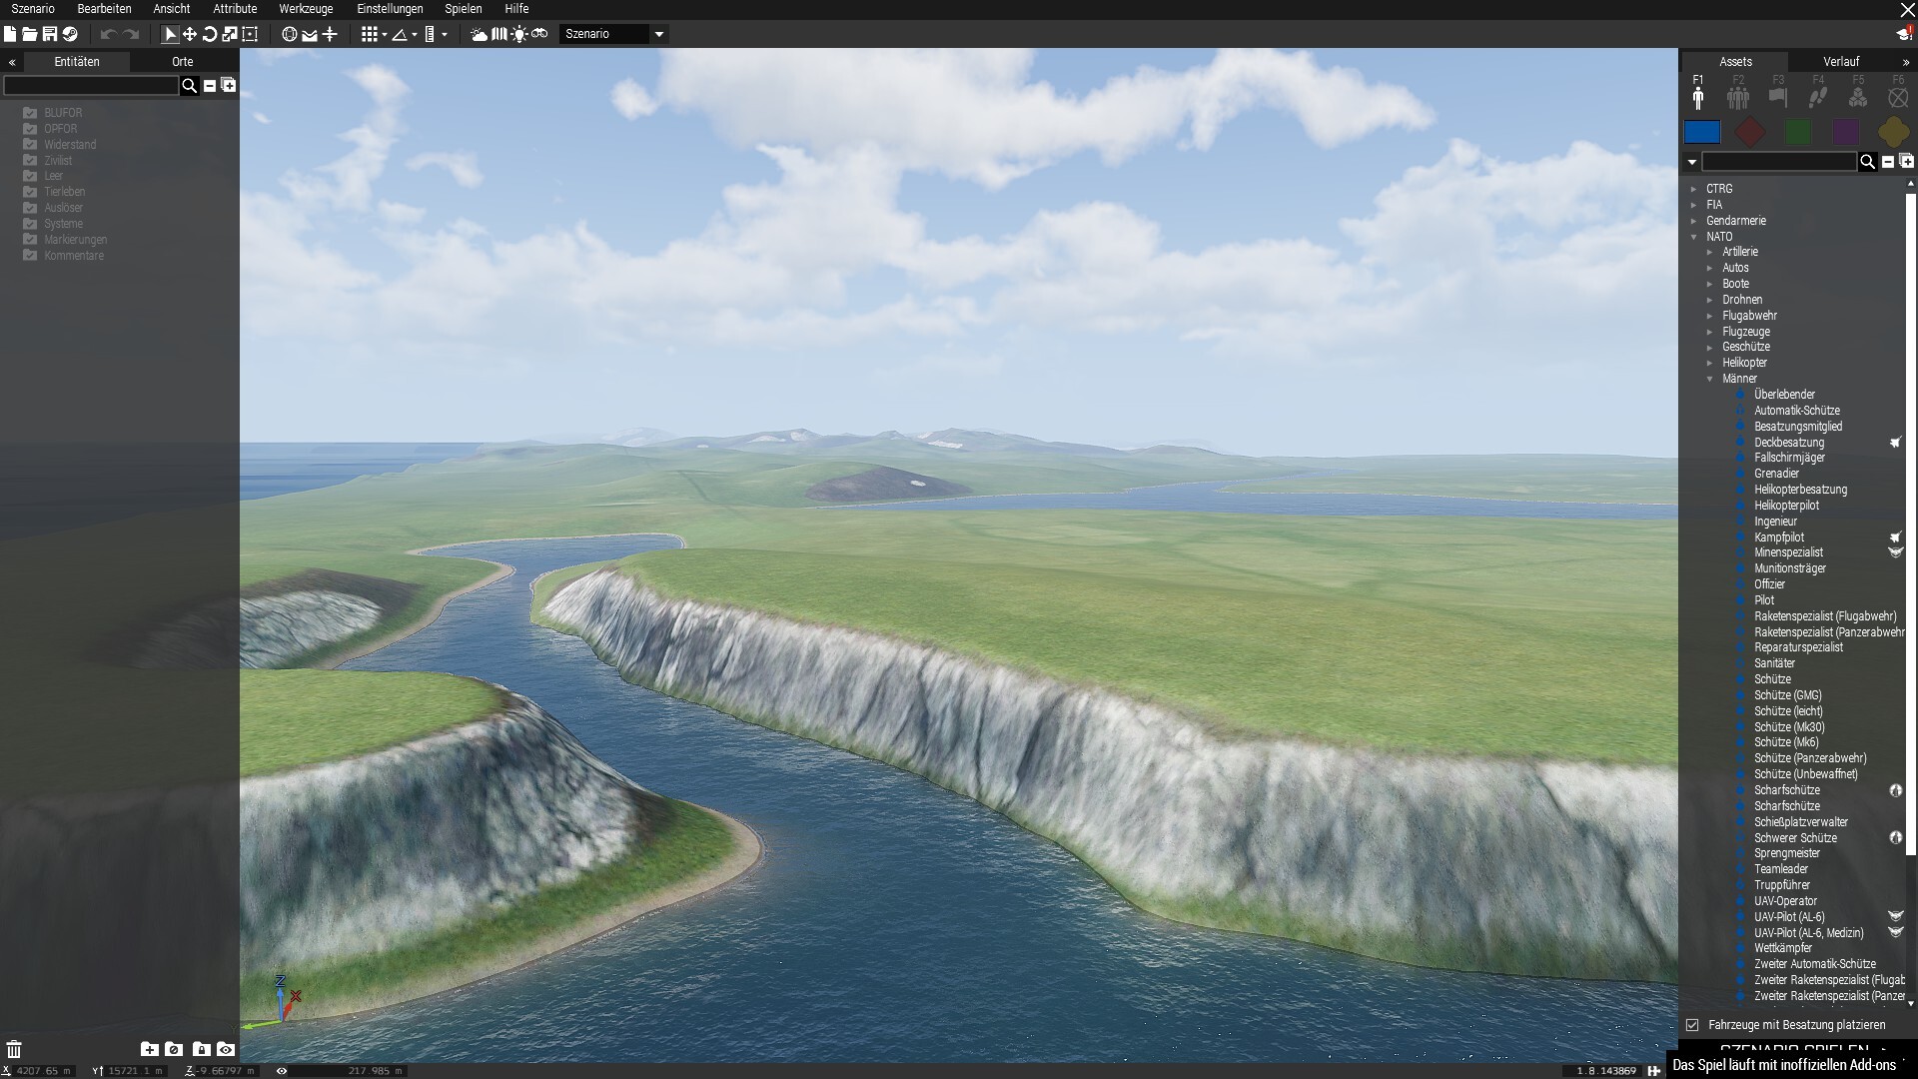Image resolution: width=1918 pixels, height=1079 pixels.
Task: Open the Ansicht menu
Action: click(172, 9)
